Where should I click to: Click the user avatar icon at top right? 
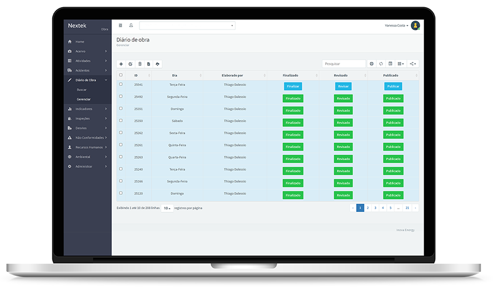click(415, 26)
